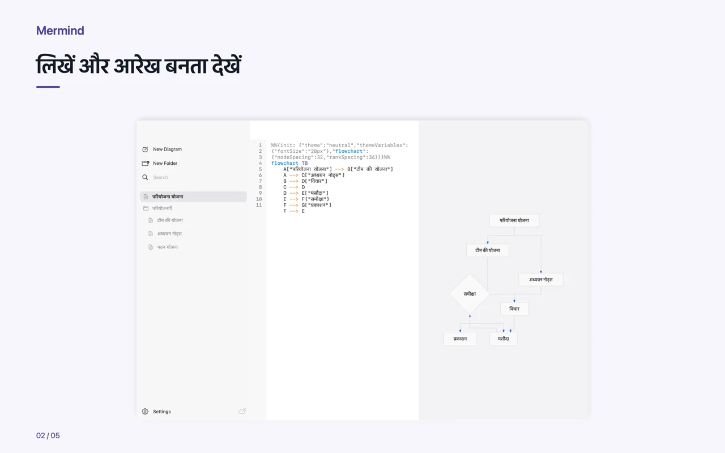Place cursor on code line D["विचार"]
725x453 pixels.
[x=305, y=181]
